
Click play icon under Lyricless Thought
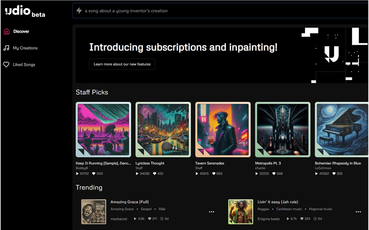(137, 174)
